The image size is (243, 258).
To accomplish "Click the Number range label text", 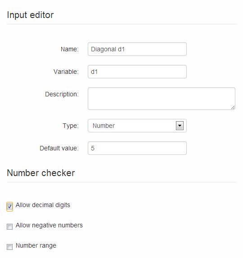I will click(36, 245).
